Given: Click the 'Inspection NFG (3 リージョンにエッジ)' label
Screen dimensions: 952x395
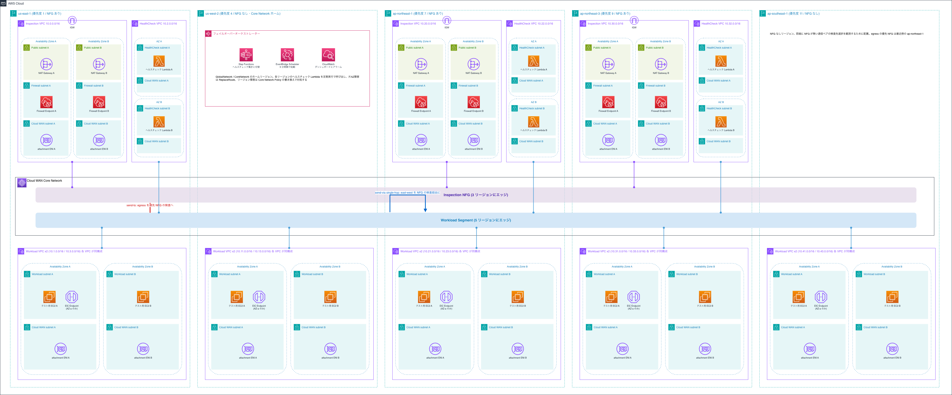Looking at the screenshot, I should [476, 195].
